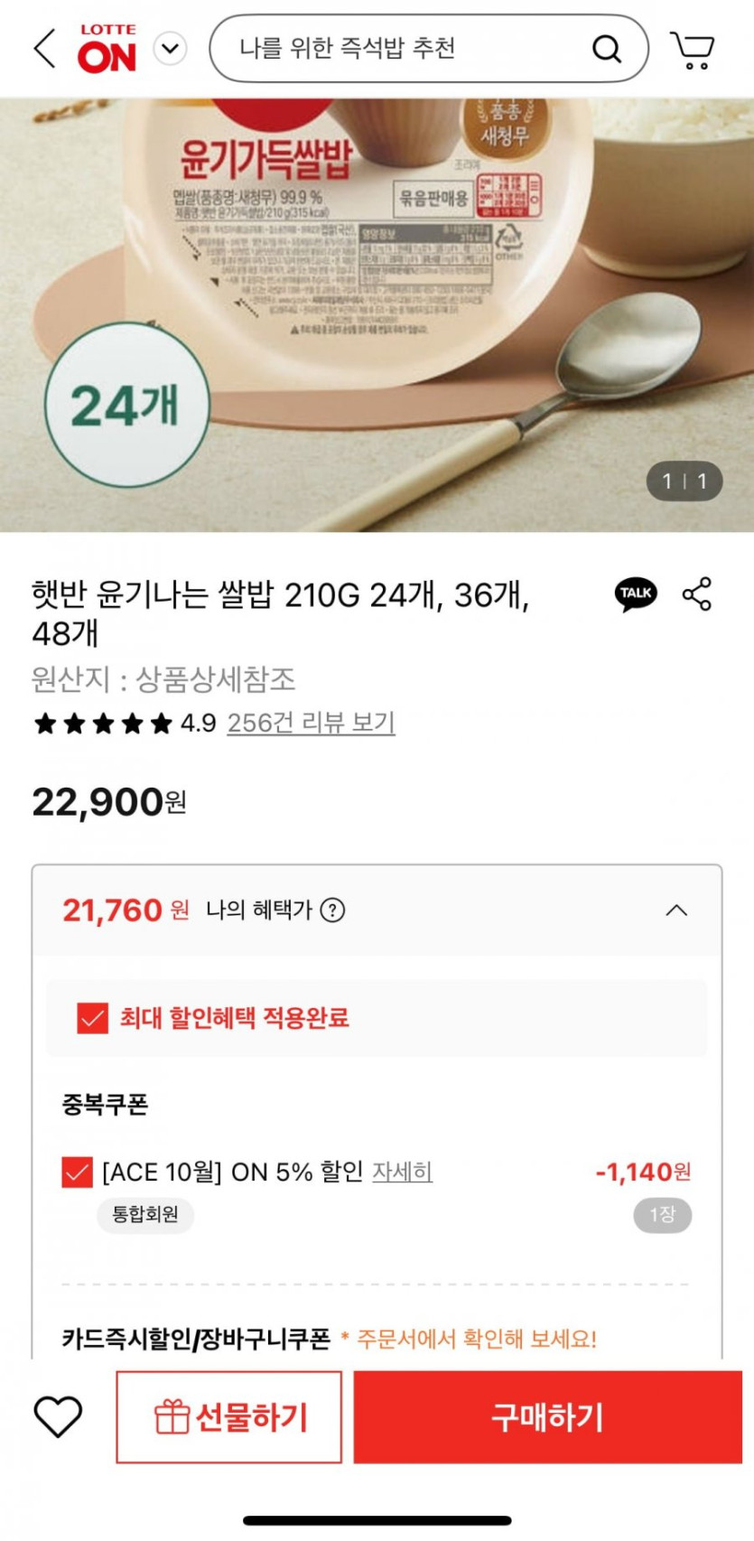The height and width of the screenshot is (1541, 754).
Task: Open the shopping cart
Action: [x=693, y=50]
